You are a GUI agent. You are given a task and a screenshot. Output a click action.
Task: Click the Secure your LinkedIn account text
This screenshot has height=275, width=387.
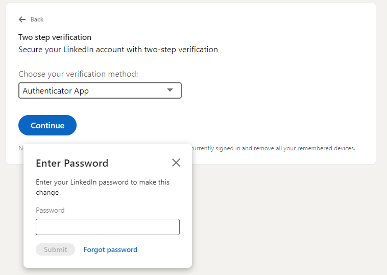[x=118, y=50]
